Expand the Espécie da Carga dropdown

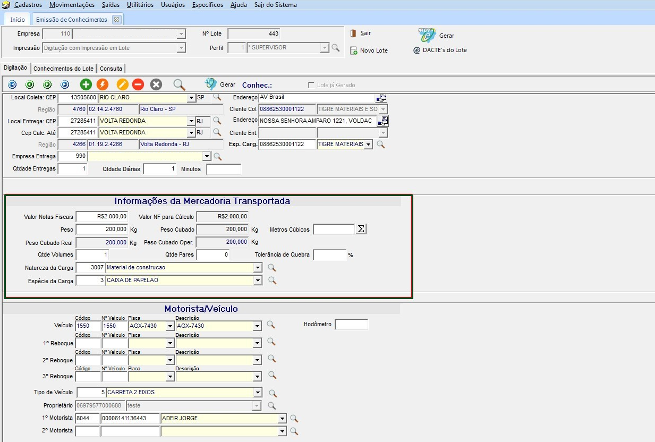(x=258, y=280)
